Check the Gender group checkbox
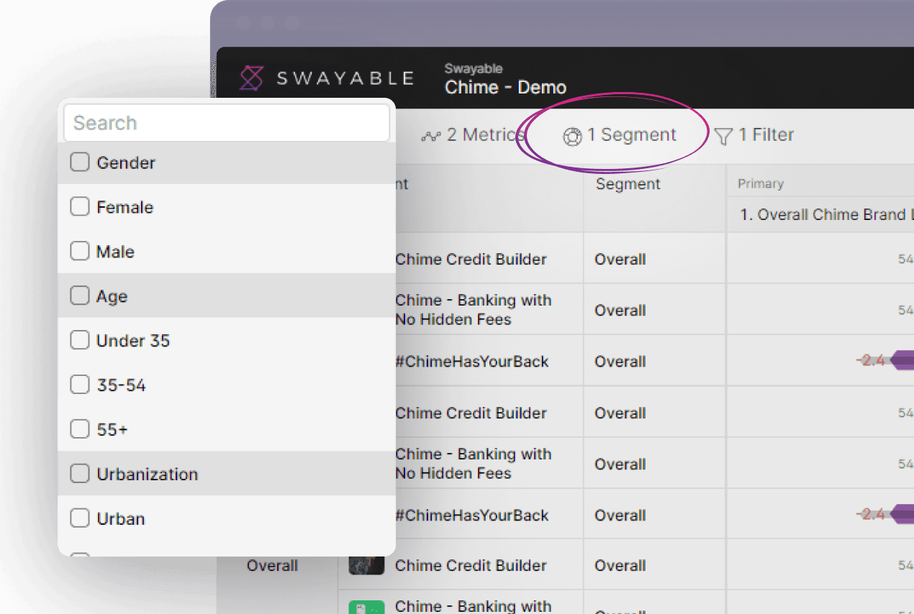Viewport: 914px width, 614px height. pos(79,162)
